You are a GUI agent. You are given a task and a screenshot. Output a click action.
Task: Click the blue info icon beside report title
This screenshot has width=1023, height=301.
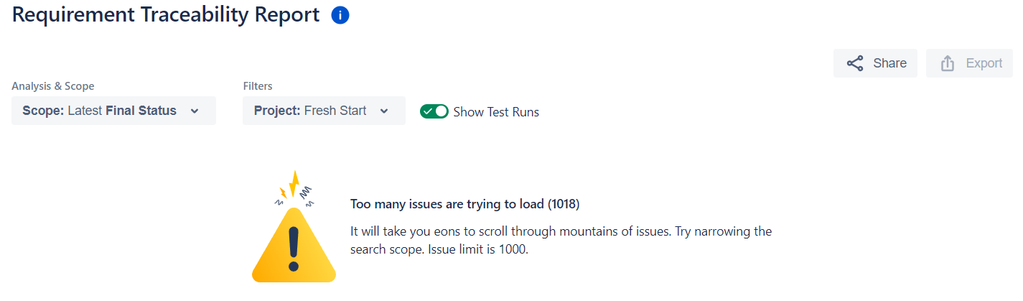(x=340, y=15)
